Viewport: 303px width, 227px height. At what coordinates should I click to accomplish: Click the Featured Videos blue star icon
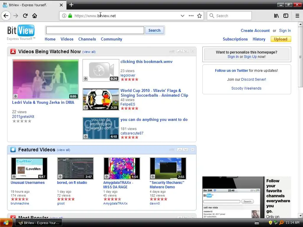(x=13, y=150)
